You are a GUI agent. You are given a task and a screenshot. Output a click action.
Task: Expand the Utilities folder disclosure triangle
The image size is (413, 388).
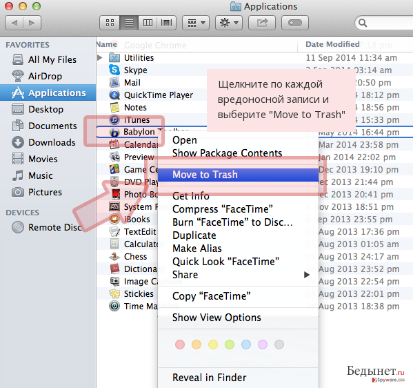pyautogui.click(x=100, y=57)
